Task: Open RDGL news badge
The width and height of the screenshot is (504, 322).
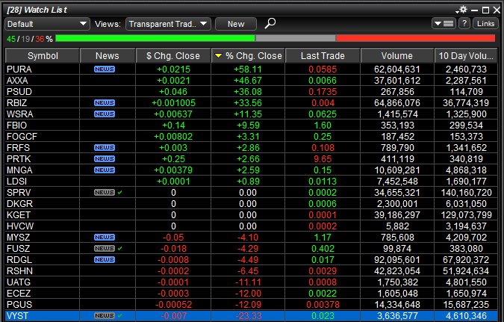Action: [x=105, y=259]
